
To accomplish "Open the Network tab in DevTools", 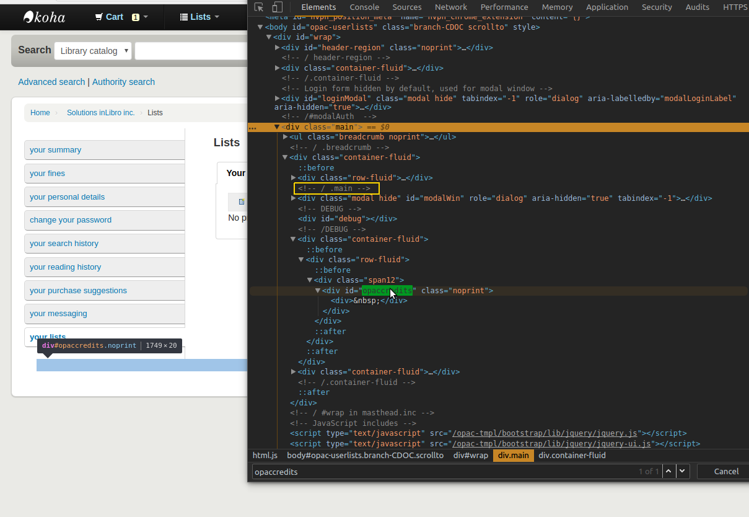I will coord(450,7).
